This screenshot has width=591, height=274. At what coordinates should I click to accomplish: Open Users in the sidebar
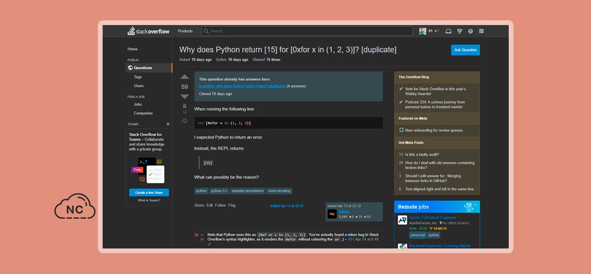139,86
